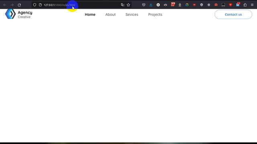Screen dimensions: 257x144
Task: Go back using the browser back arrow
Action: (5, 5)
